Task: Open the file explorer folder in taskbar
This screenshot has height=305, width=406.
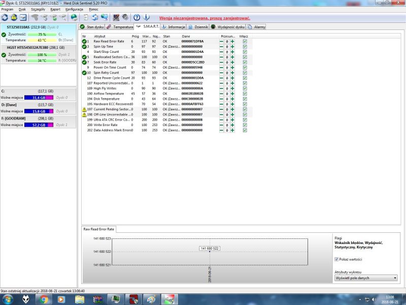Action: 80,299
